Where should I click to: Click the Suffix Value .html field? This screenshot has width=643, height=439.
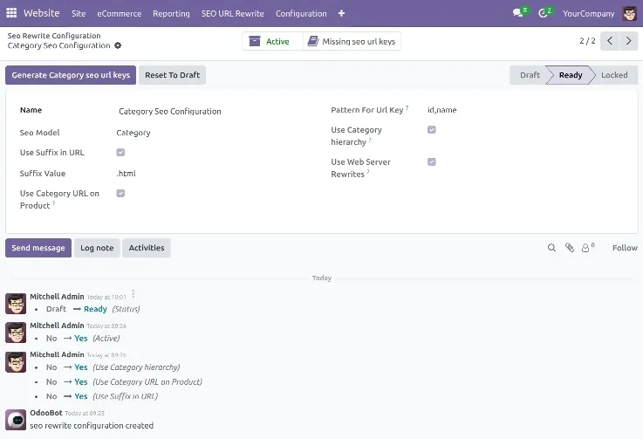pyautogui.click(x=126, y=173)
